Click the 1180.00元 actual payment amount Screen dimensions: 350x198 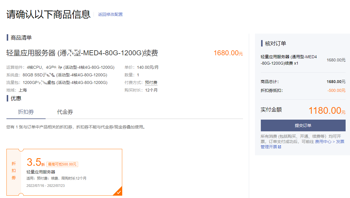(327, 111)
